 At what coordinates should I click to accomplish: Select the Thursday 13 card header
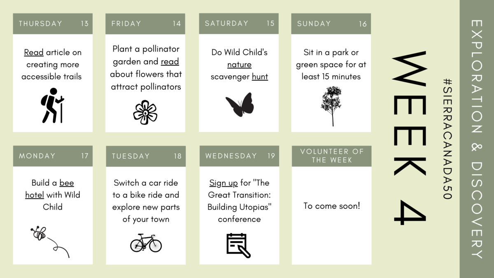point(53,23)
